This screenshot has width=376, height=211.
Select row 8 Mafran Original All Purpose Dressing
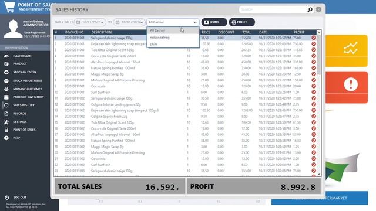pos(185,80)
